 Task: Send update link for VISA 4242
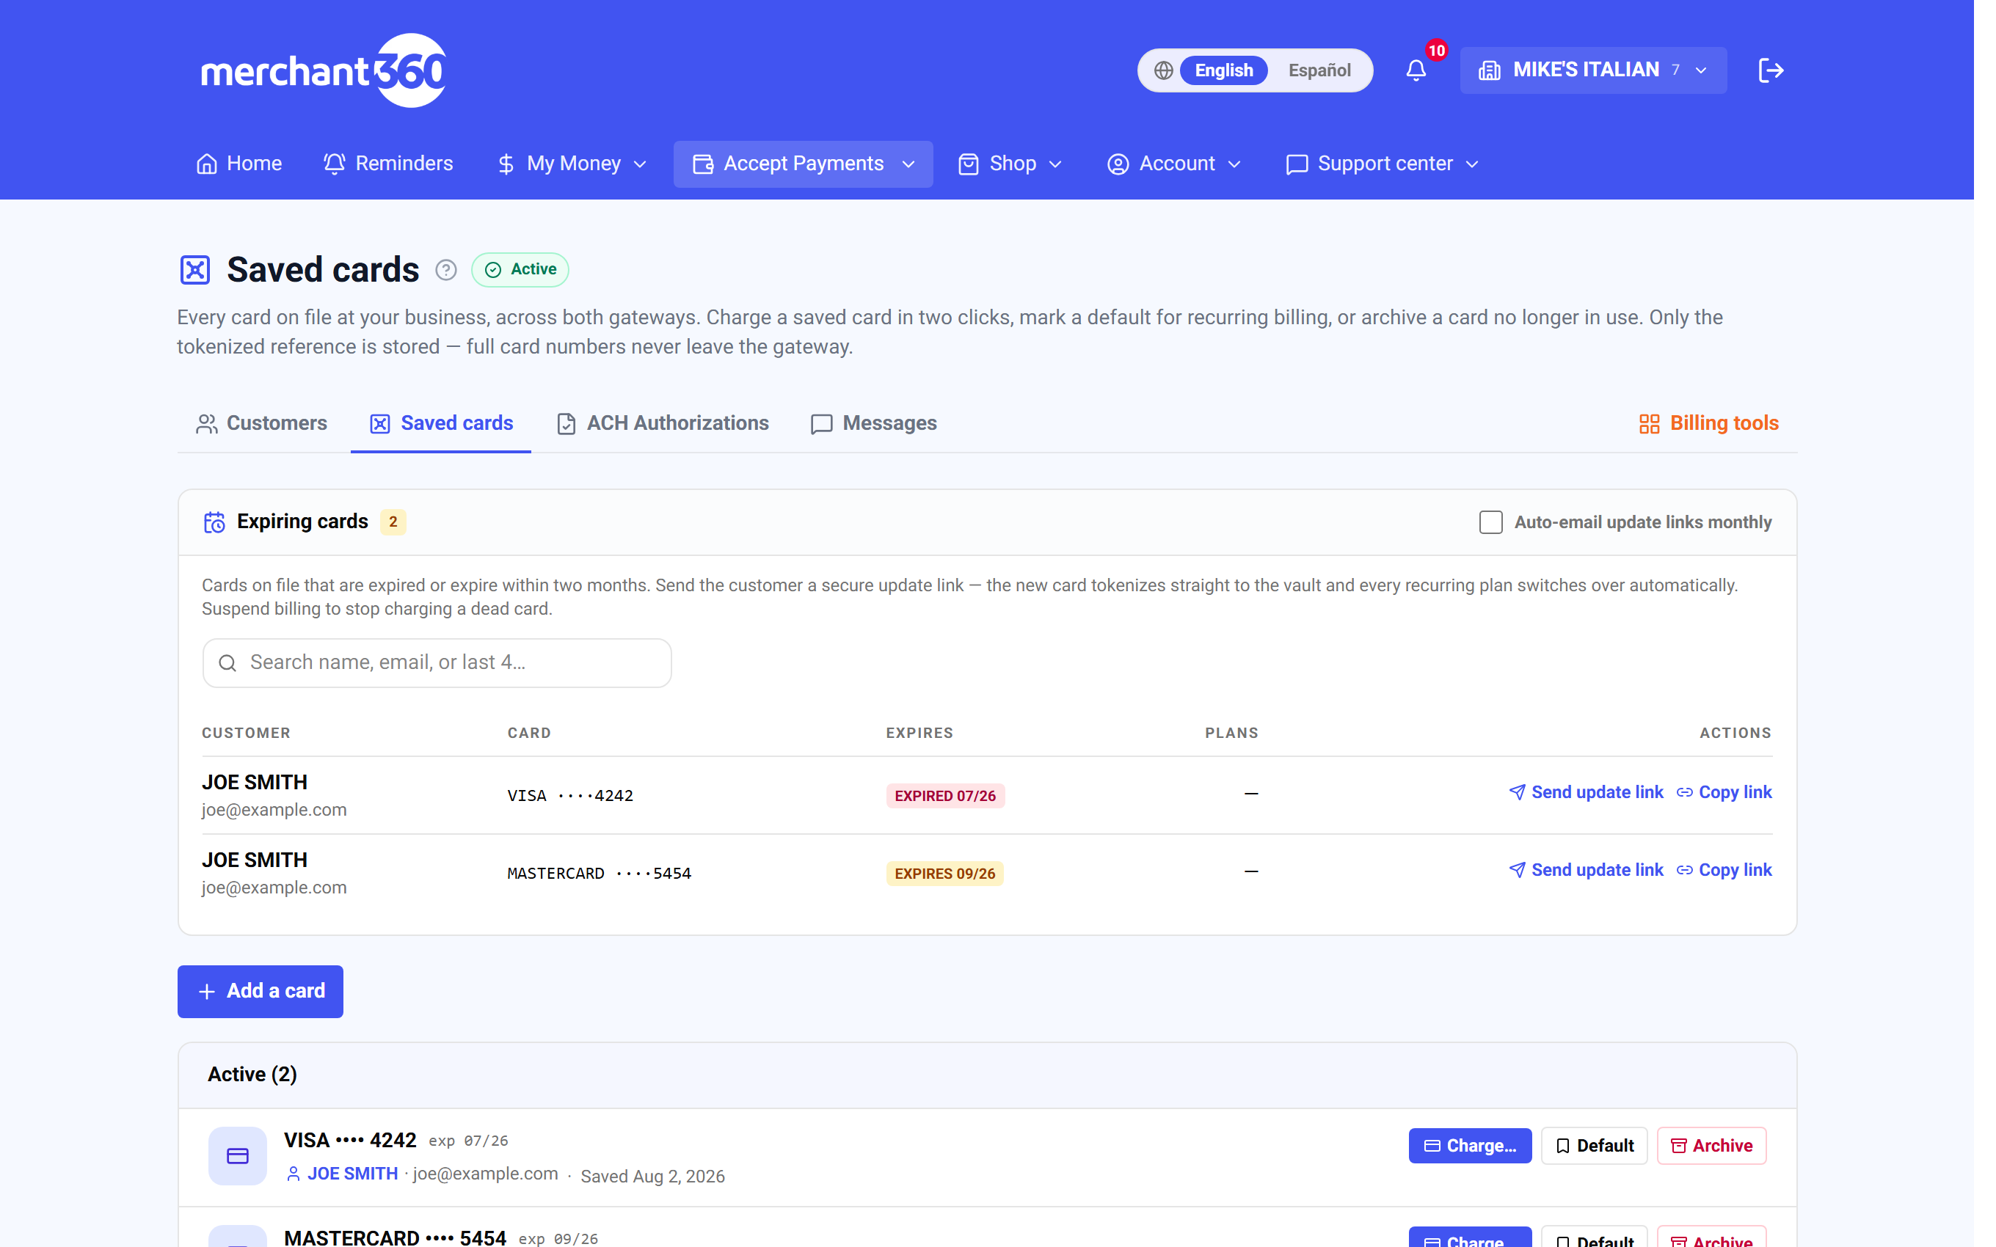click(1585, 792)
